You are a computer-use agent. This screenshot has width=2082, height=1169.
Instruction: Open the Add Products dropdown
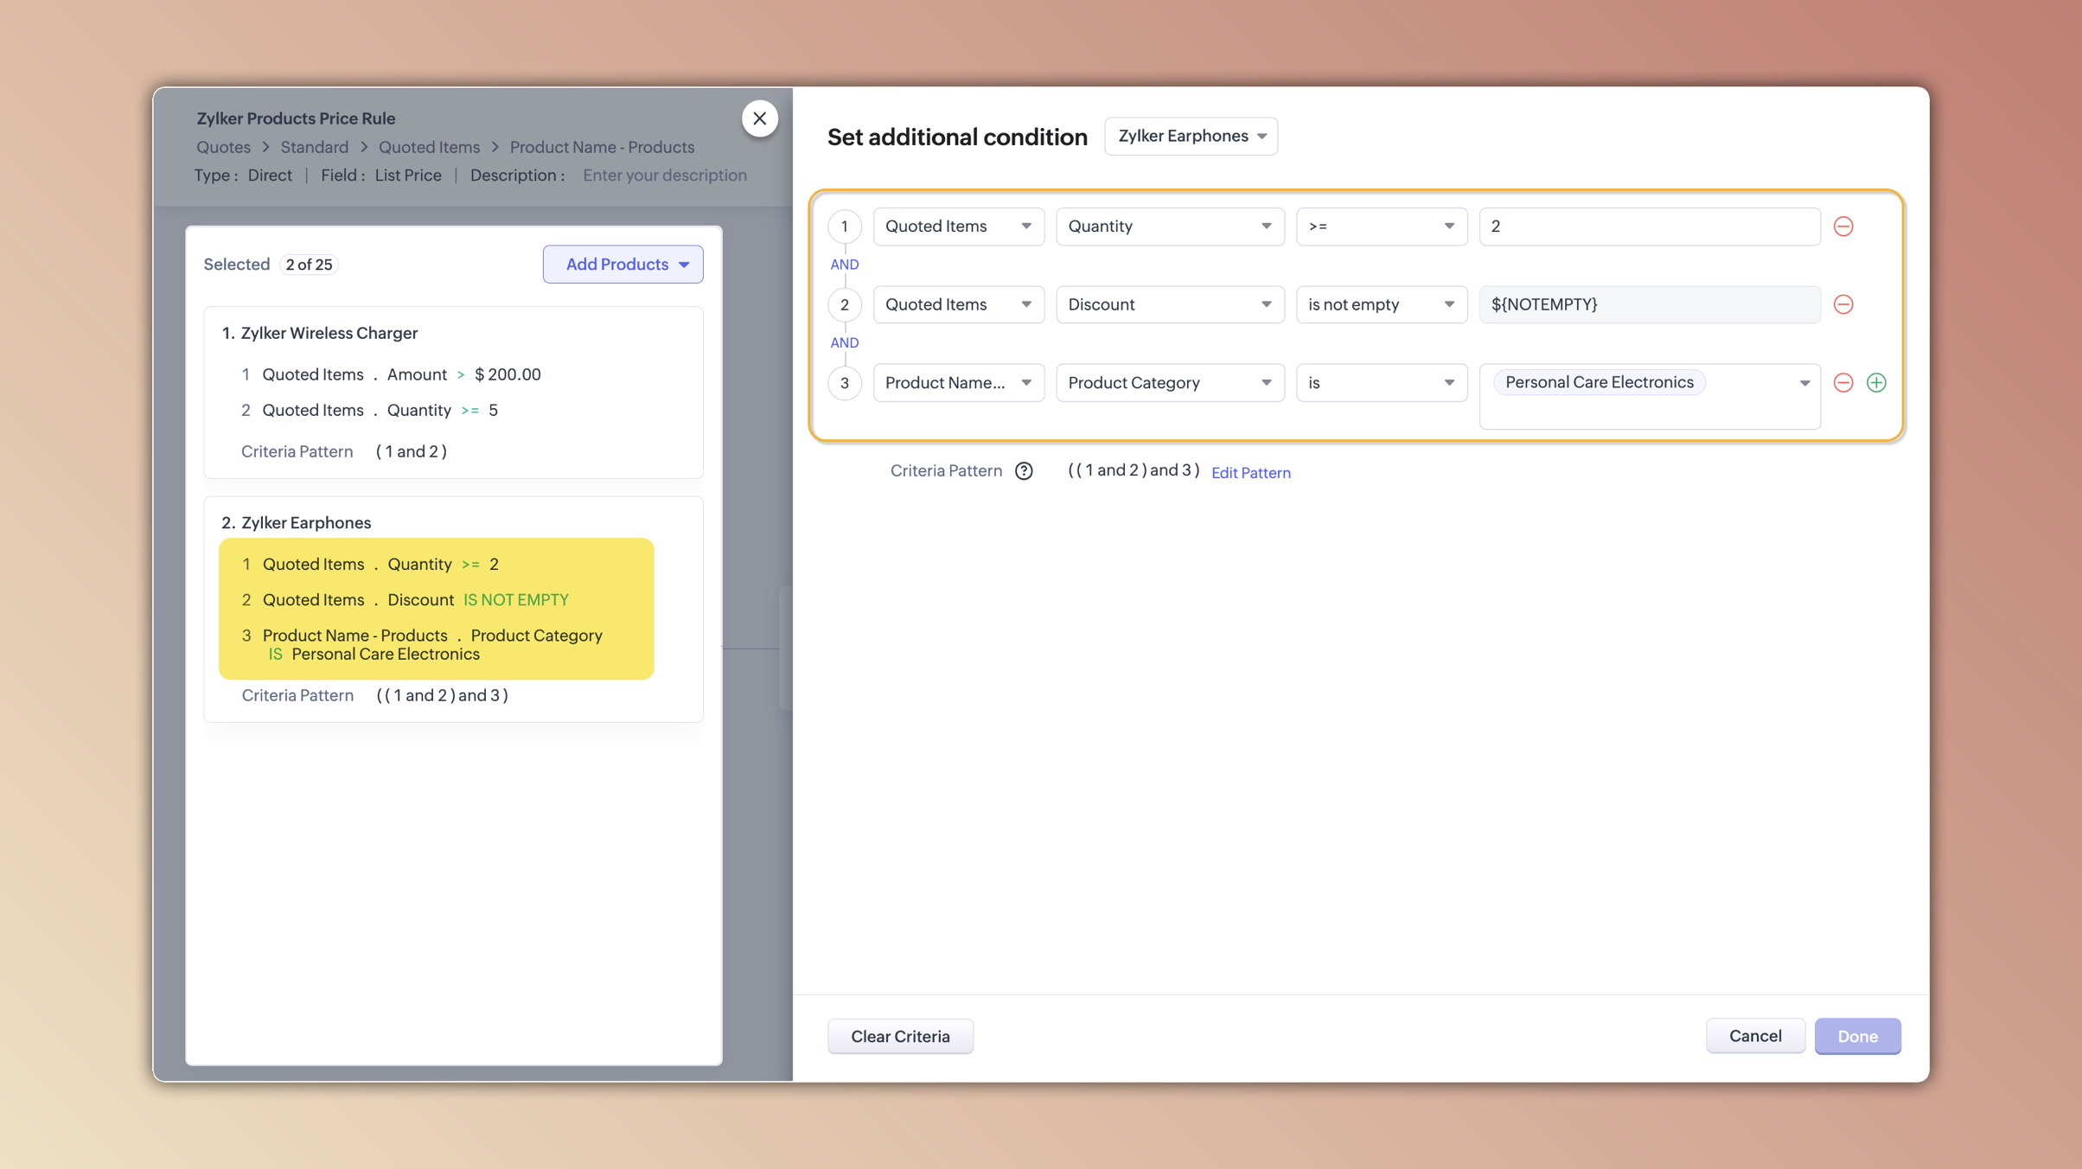coord(623,264)
